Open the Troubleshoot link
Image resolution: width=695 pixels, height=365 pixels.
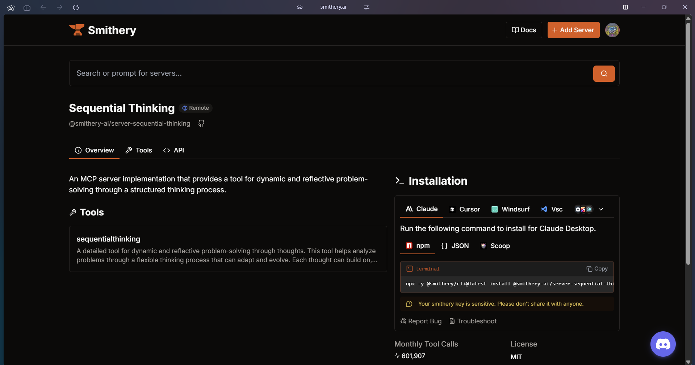473,321
